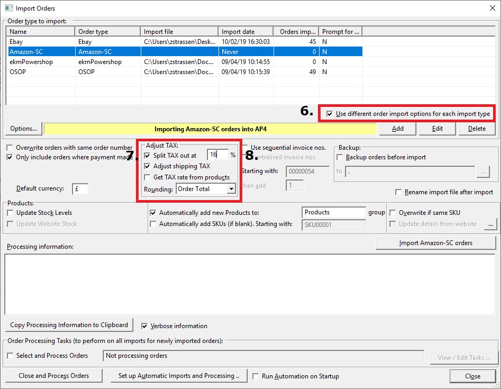
Task: Click the Options... button
Action: (x=24, y=129)
